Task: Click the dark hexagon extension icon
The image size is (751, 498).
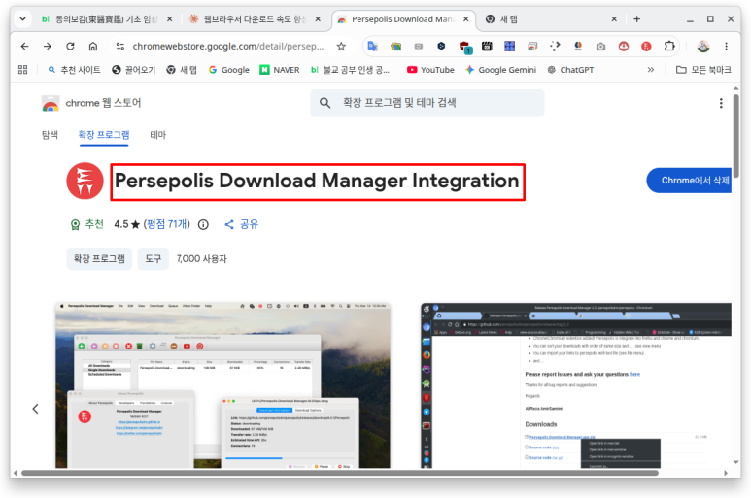Action: pyautogui.click(x=441, y=46)
